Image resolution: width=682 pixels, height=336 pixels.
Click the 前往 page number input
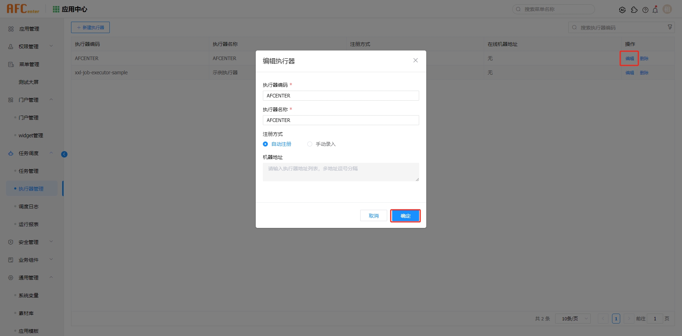click(655, 319)
